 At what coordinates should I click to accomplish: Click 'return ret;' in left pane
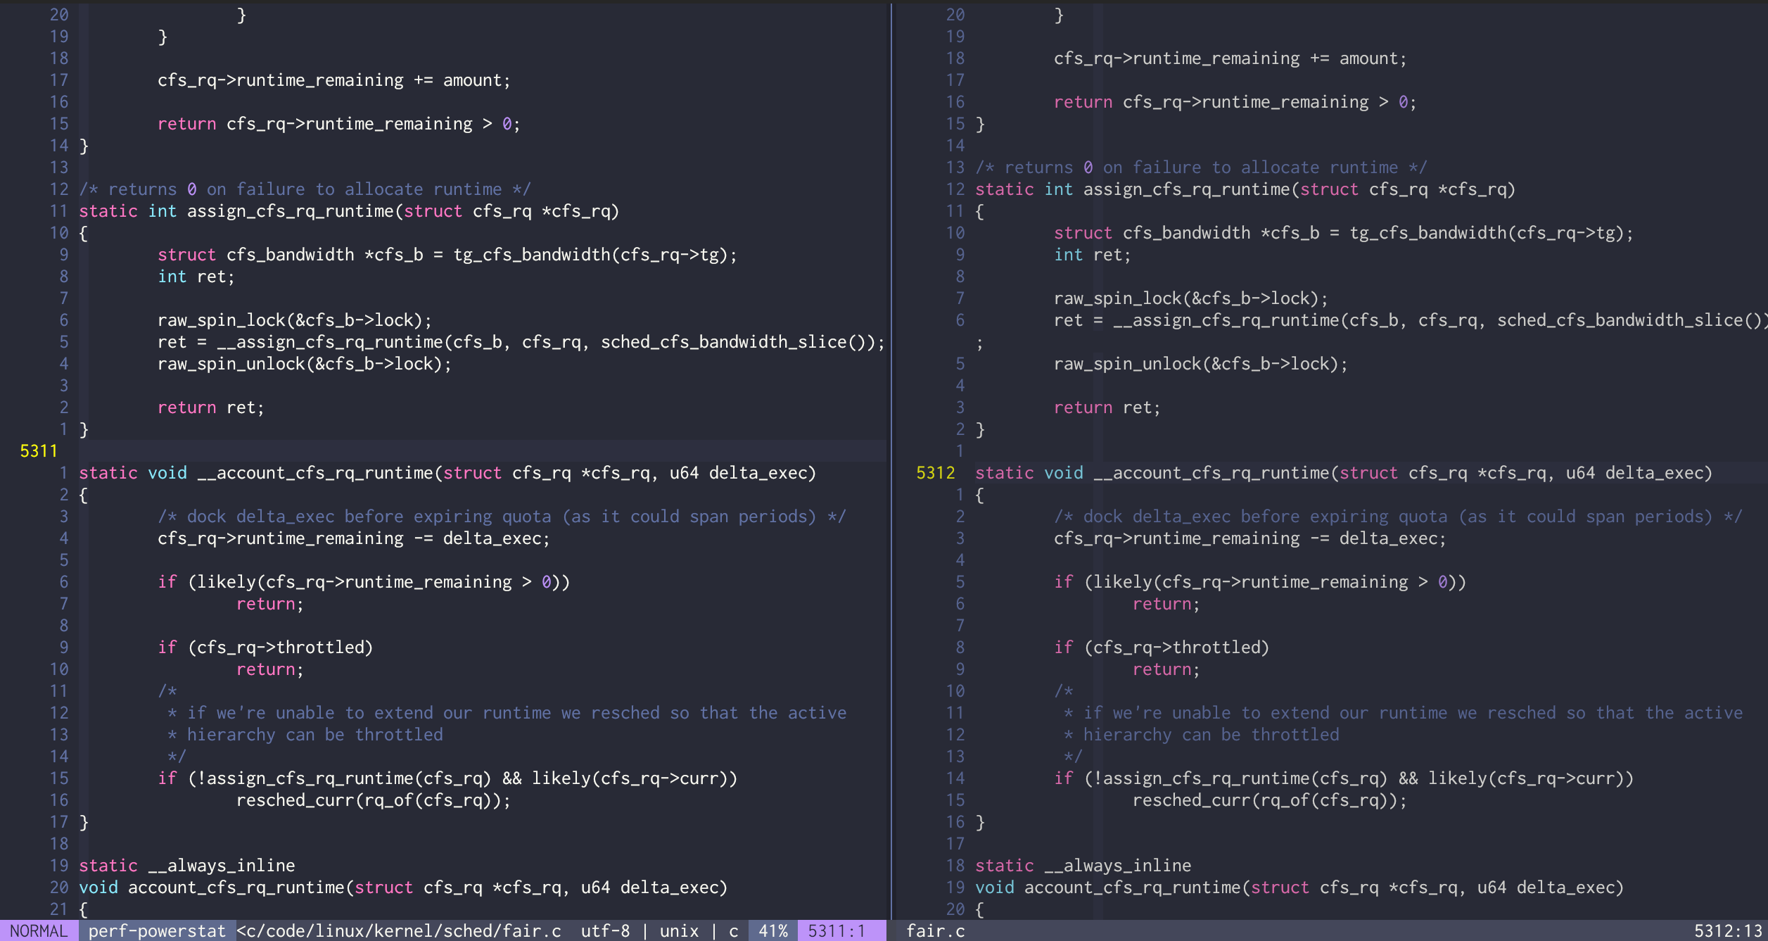(210, 408)
